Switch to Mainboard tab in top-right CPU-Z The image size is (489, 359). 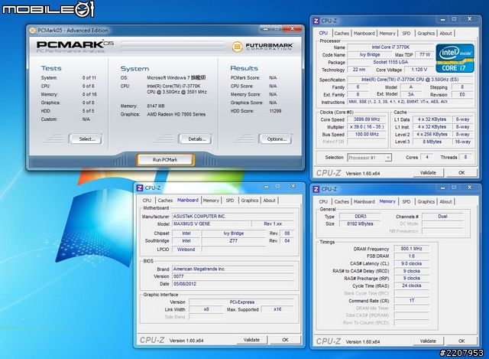point(364,34)
